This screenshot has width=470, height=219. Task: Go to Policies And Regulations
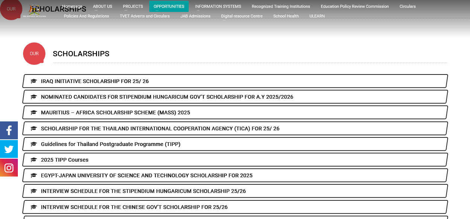click(86, 16)
